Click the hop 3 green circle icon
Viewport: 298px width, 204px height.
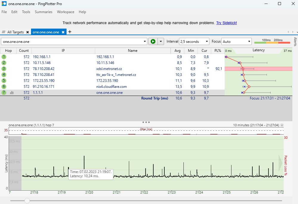coord(4,68)
